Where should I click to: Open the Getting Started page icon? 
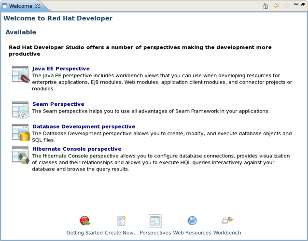85,221
